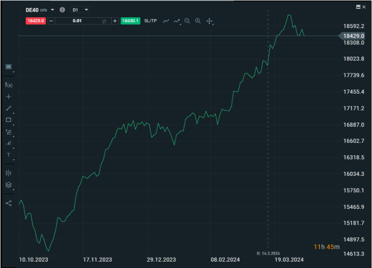Increase volume with the plus button
The image size is (372, 268).
click(x=115, y=21)
